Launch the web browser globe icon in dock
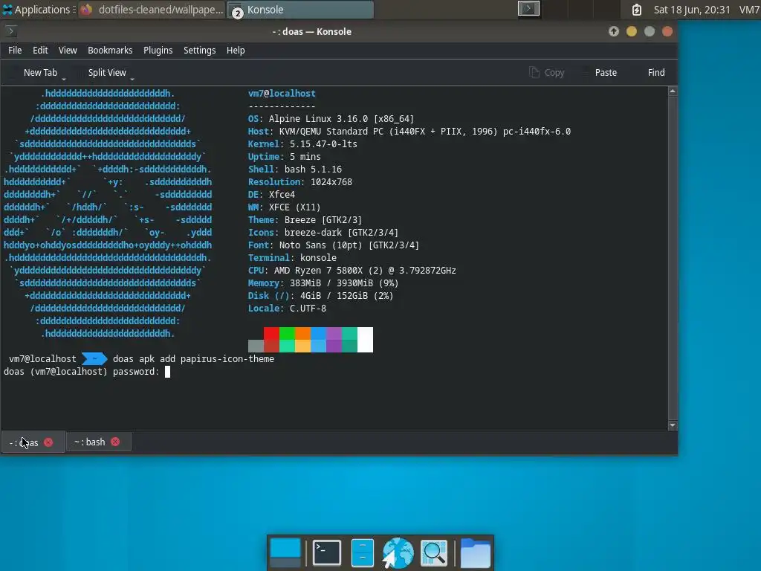The height and width of the screenshot is (571, 761). [x=398, y=552]
